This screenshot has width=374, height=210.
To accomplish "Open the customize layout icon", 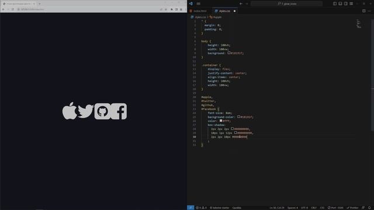I will point(351,3).
